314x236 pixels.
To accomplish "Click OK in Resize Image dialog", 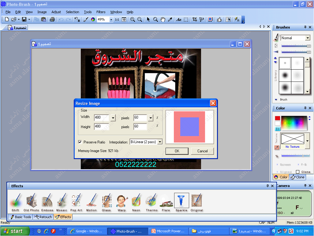I will 177,151.
